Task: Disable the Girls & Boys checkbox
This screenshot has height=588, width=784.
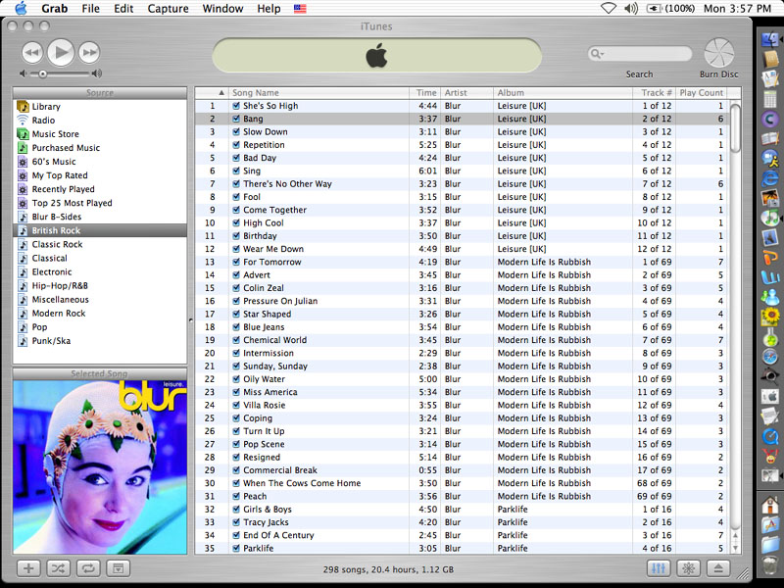Action: pyautogui.click(x=236, y=510)
